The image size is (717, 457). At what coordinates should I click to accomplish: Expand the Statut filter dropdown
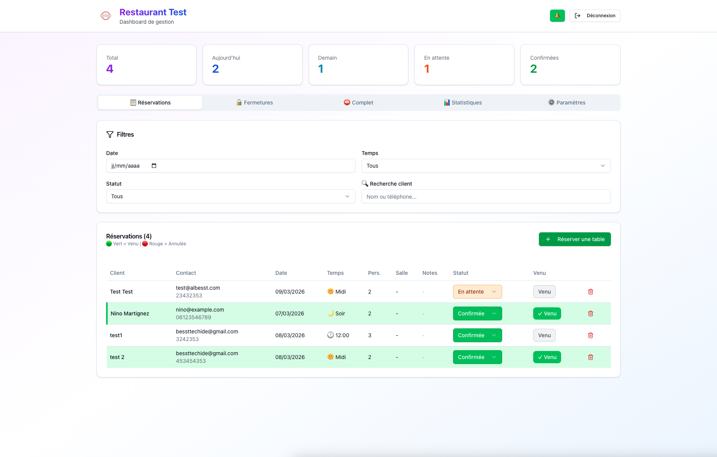(230, 196)
